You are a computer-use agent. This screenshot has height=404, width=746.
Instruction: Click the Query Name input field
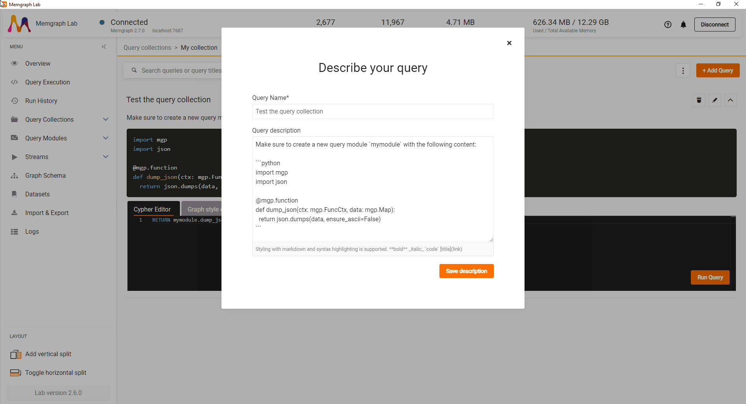pyautogui.click(x=373, y=111)
